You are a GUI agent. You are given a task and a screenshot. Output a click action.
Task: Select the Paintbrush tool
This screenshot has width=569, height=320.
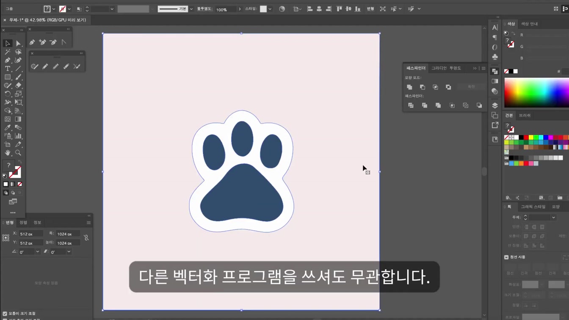[18, 77]
